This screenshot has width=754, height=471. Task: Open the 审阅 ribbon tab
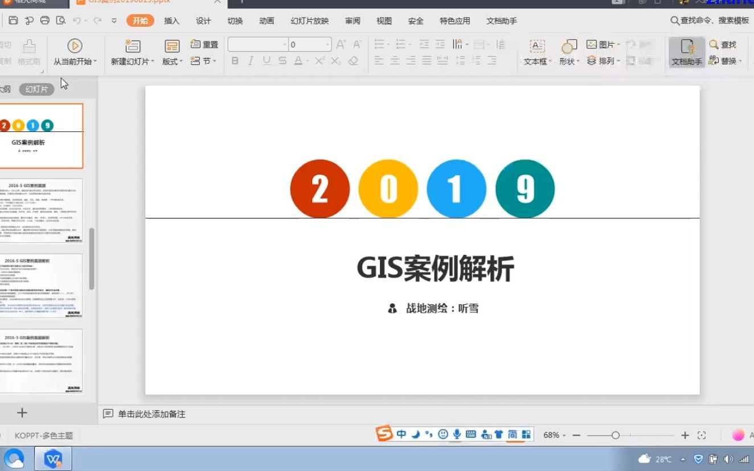pos(353,21)
